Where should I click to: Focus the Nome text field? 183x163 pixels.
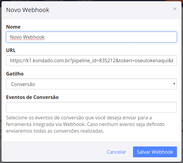point(91,37)
